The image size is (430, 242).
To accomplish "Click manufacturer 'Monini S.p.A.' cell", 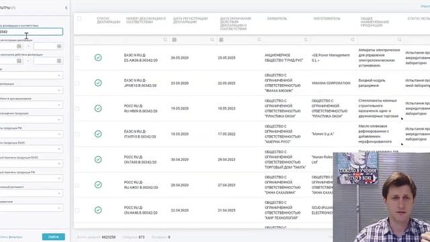I will tap(322, 134).
